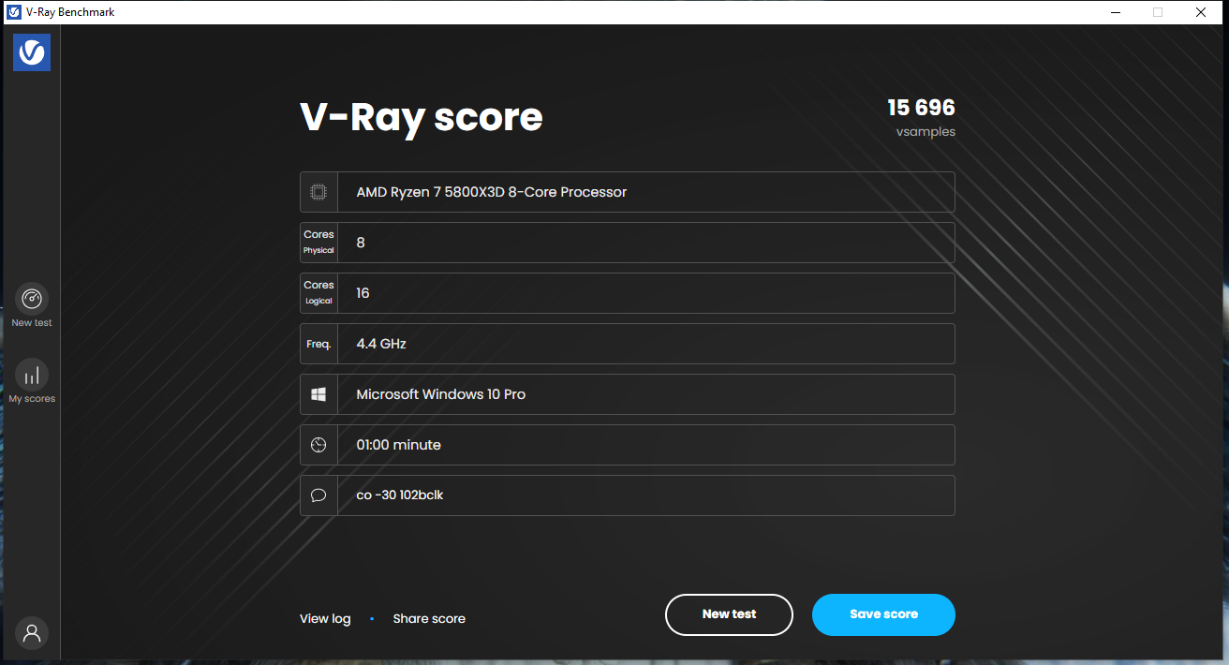This screenshot has height=665, width=1229.
Task: Start a New test from sidebar gauge icon
Action: [32, 299]
